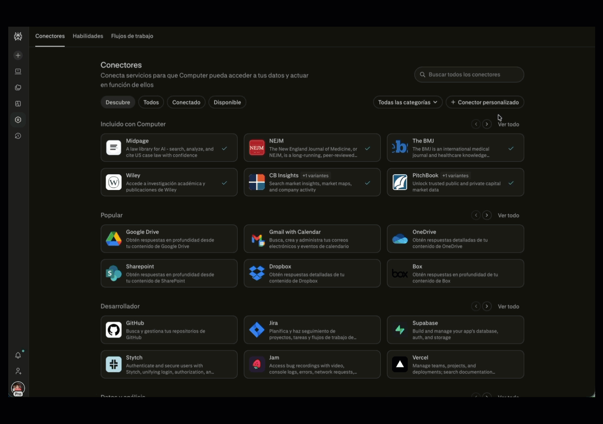Select the hexagon connectors icon in the sidebar
Screen dimensions: 603x424
(18, 120)
